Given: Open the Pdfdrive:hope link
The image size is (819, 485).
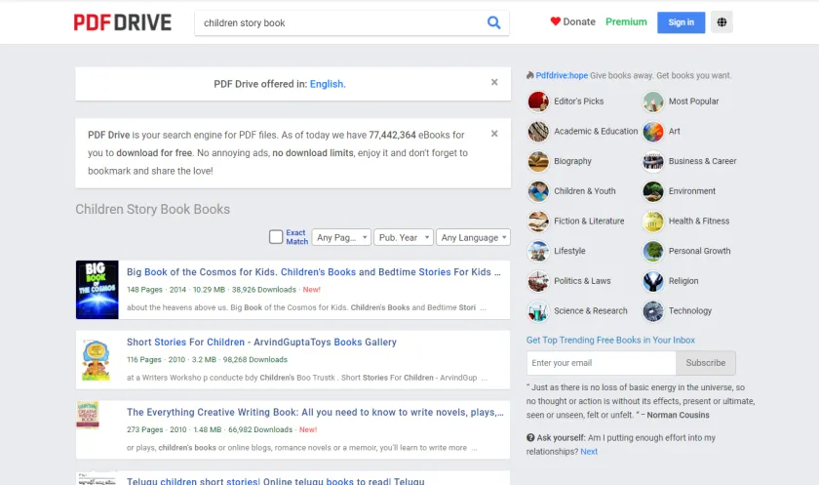Looking at the screenshot, I should 562,75.
